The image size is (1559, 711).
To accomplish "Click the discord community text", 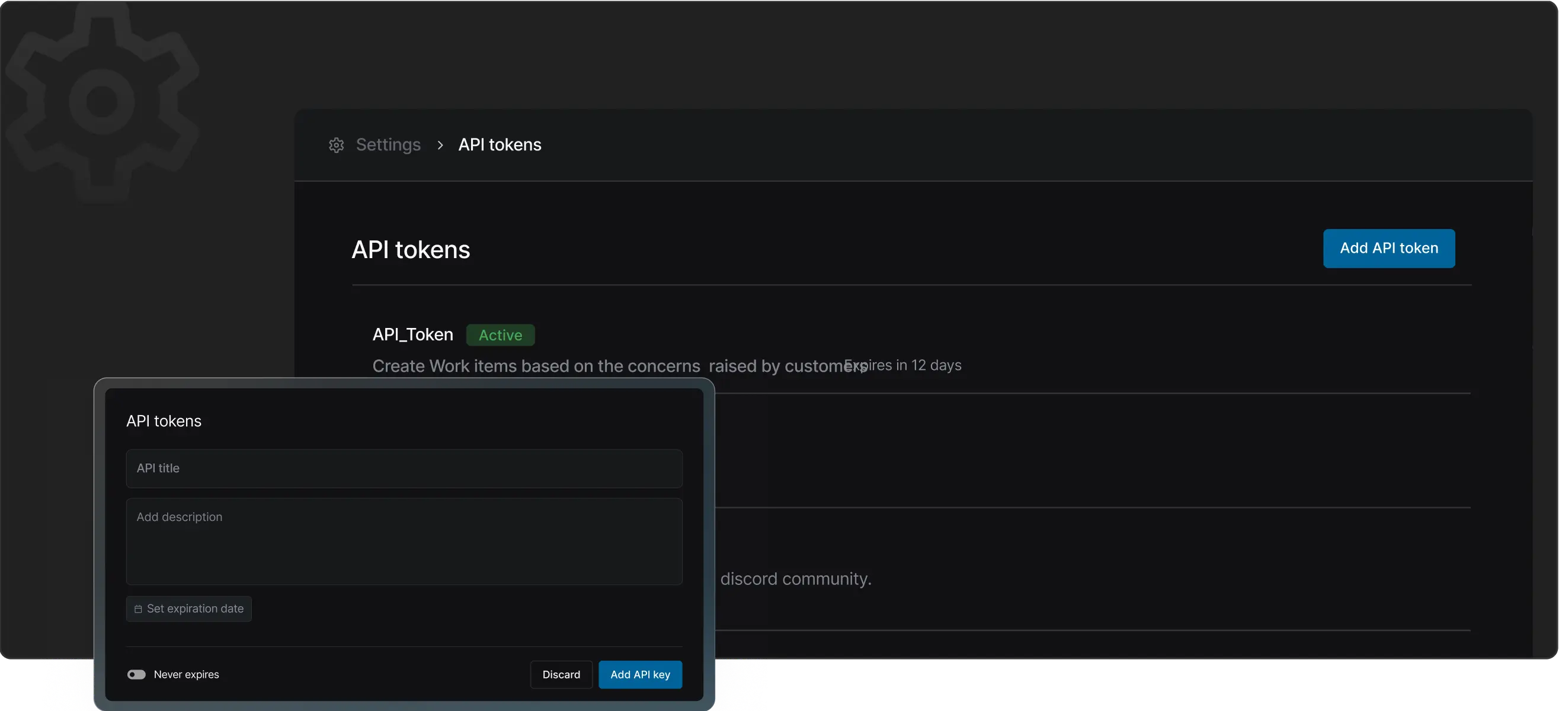I will click(x=795, y=578).
